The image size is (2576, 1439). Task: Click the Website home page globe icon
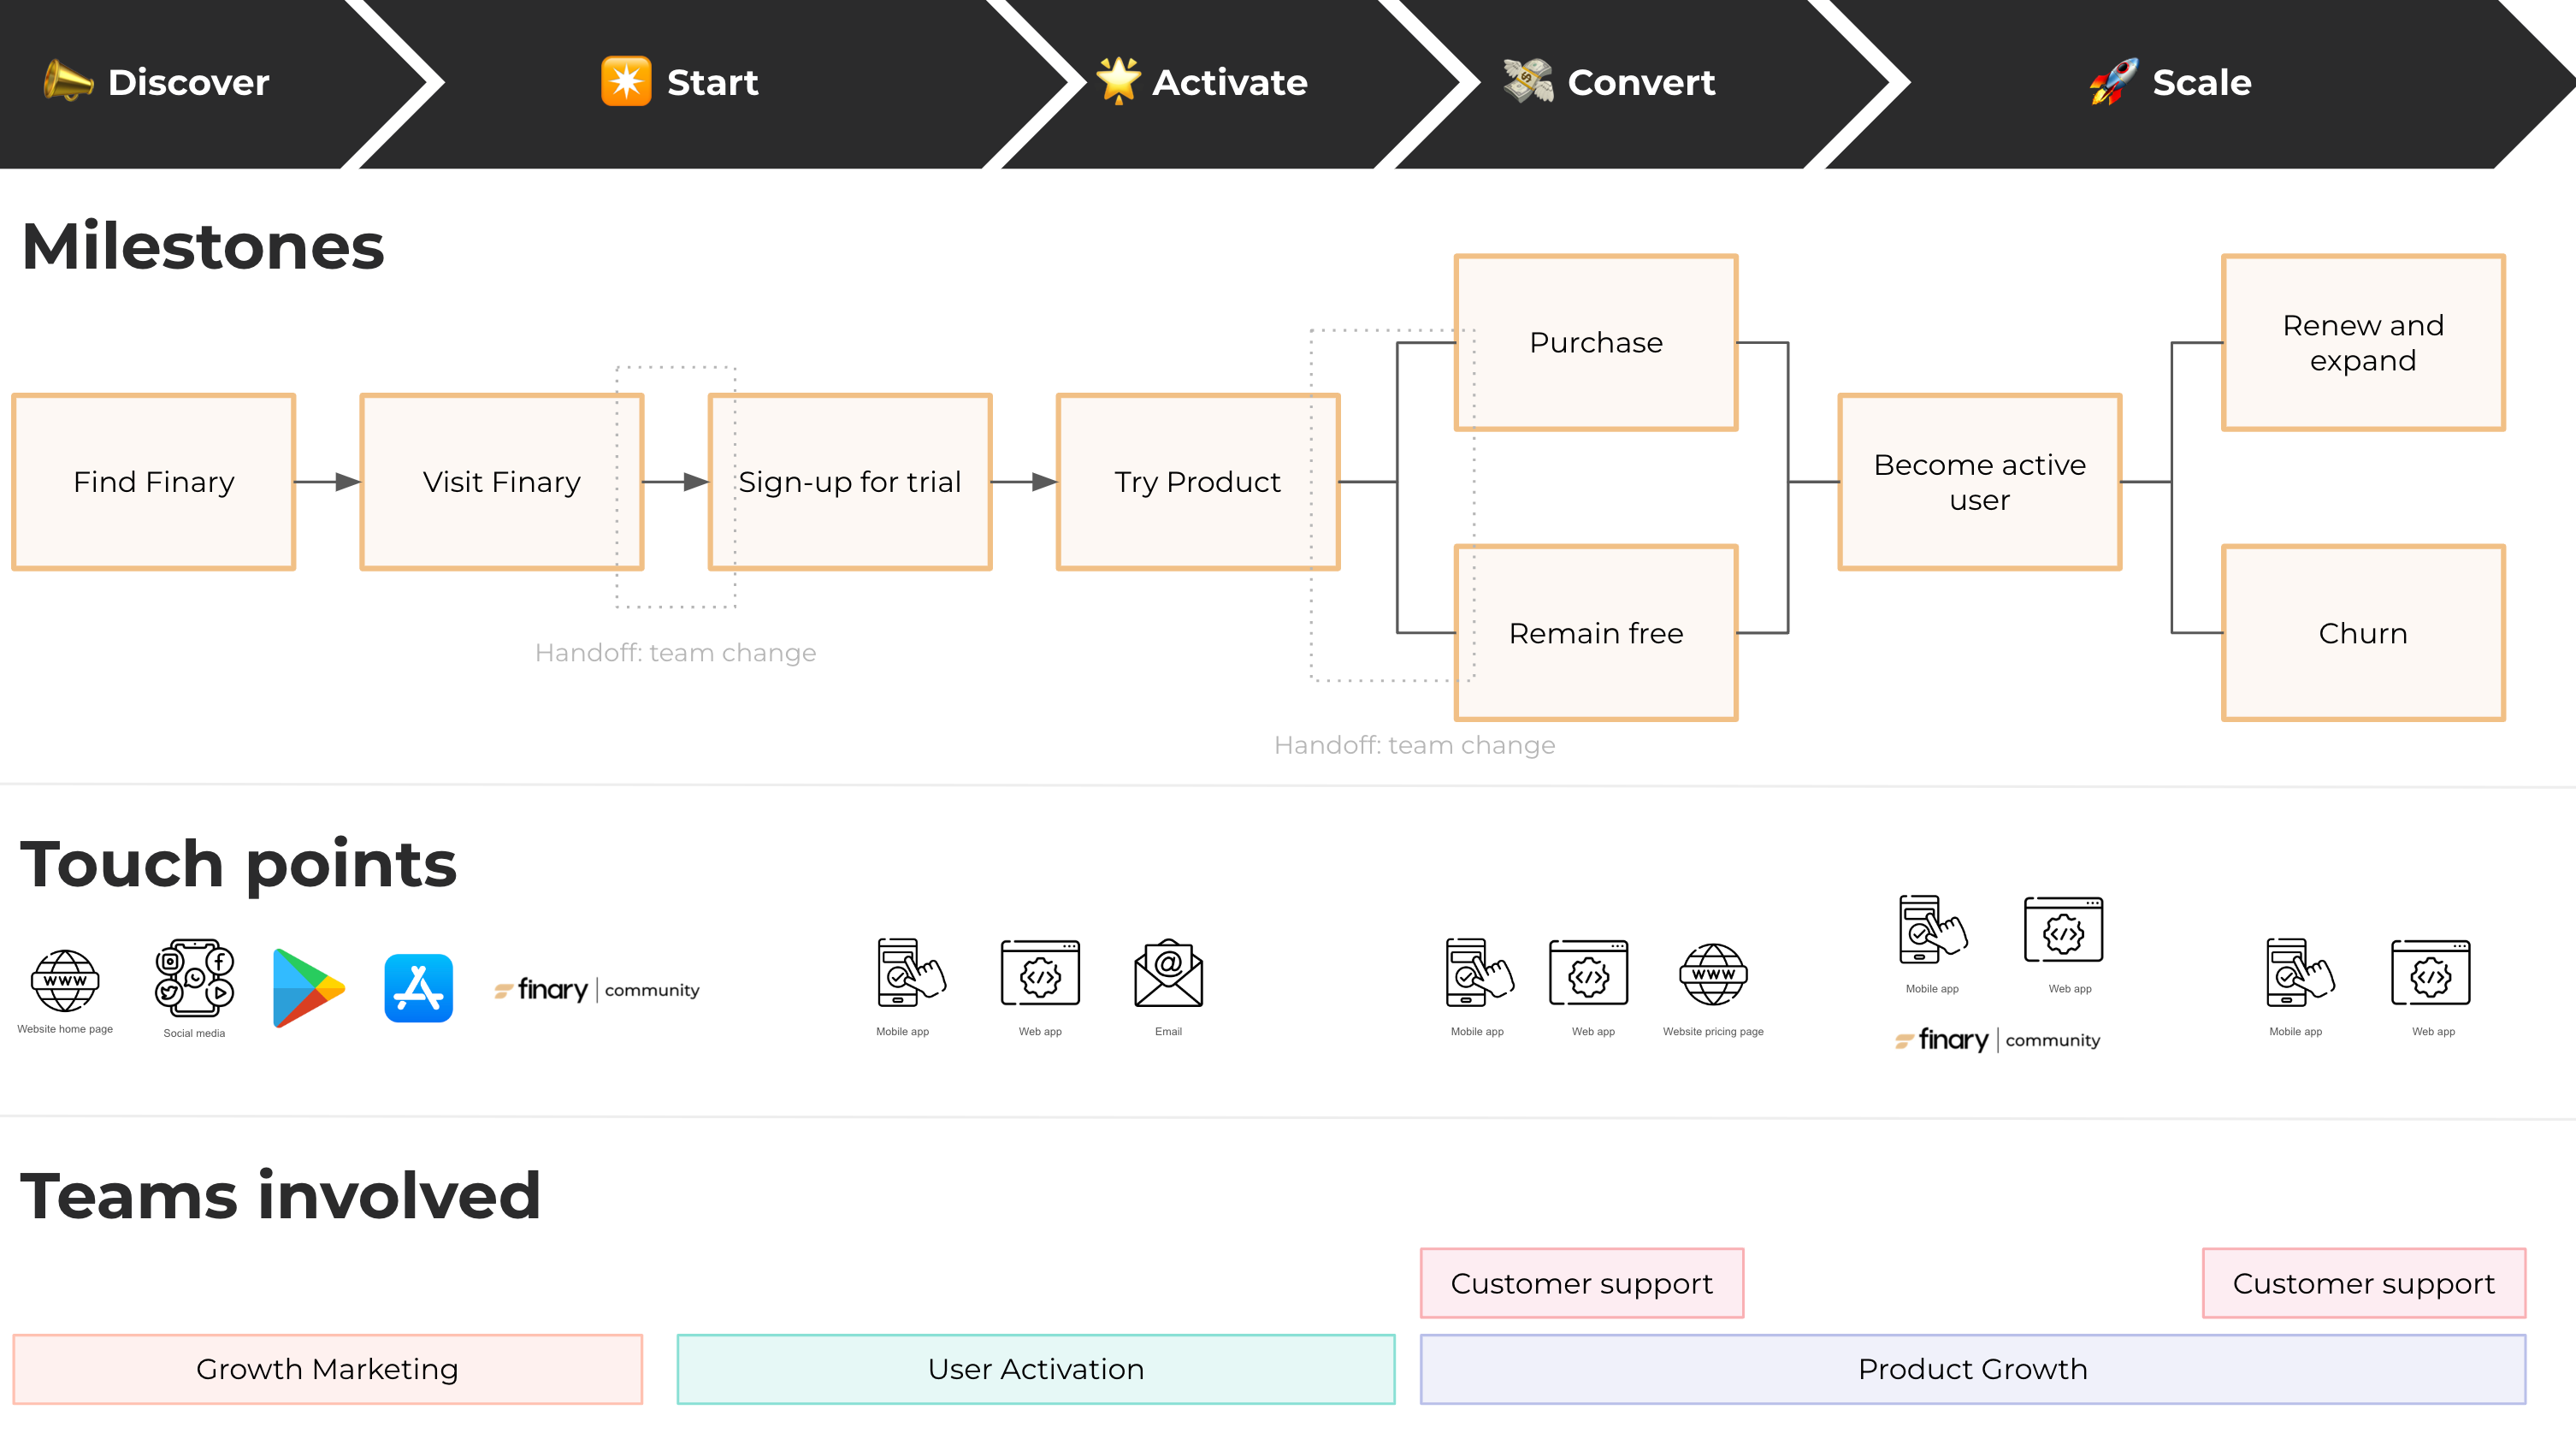(65, 980)
